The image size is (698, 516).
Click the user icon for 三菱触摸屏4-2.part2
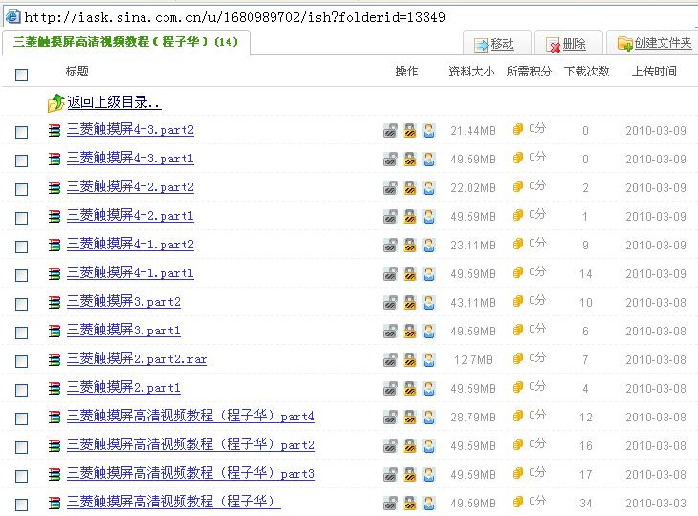tap(428, 187)
